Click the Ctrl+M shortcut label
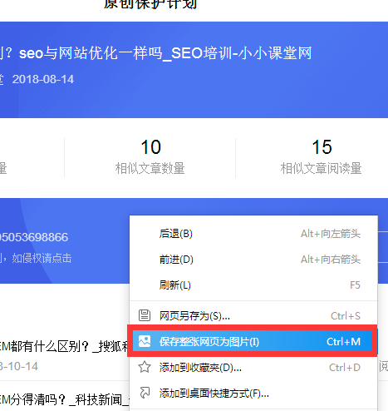 [343, 341]
